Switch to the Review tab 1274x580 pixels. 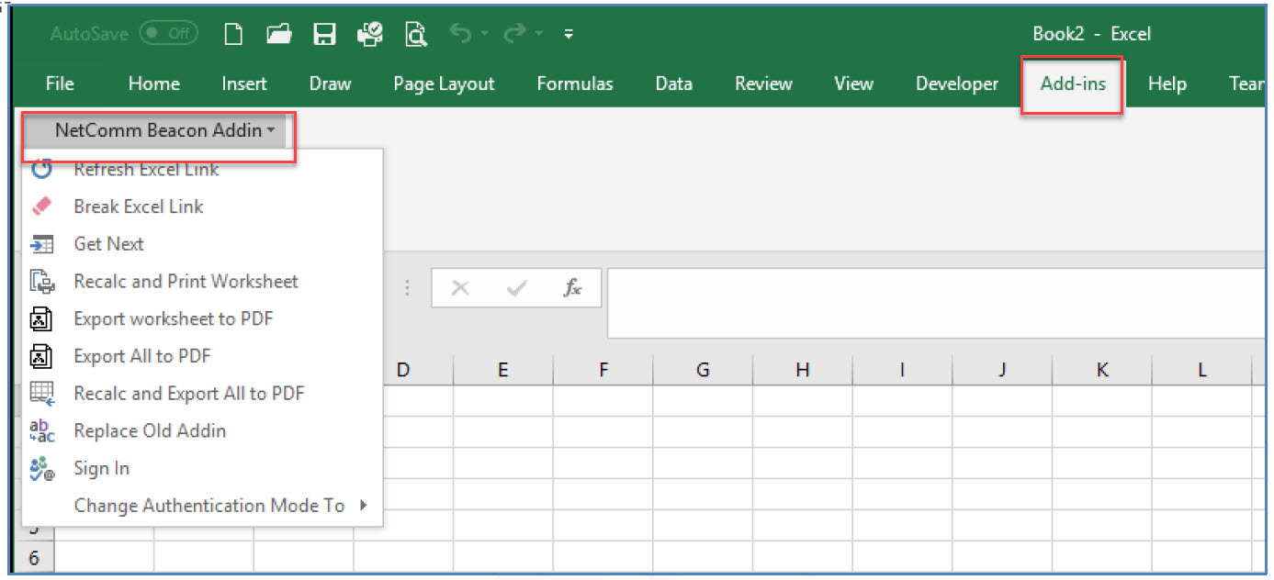click(x=763, y=84)
